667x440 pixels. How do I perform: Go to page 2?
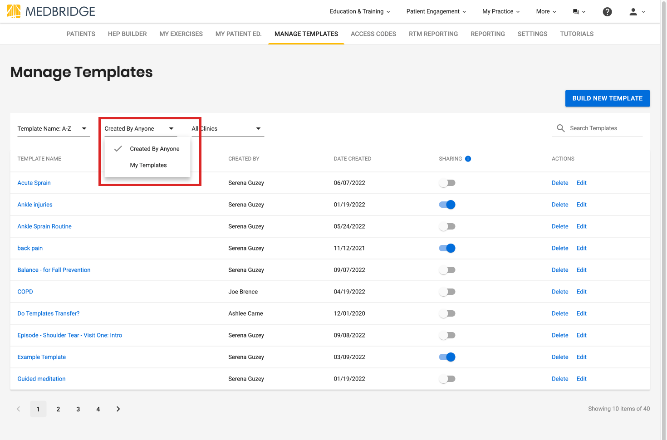pyautogui.click(x=58, y=409)
